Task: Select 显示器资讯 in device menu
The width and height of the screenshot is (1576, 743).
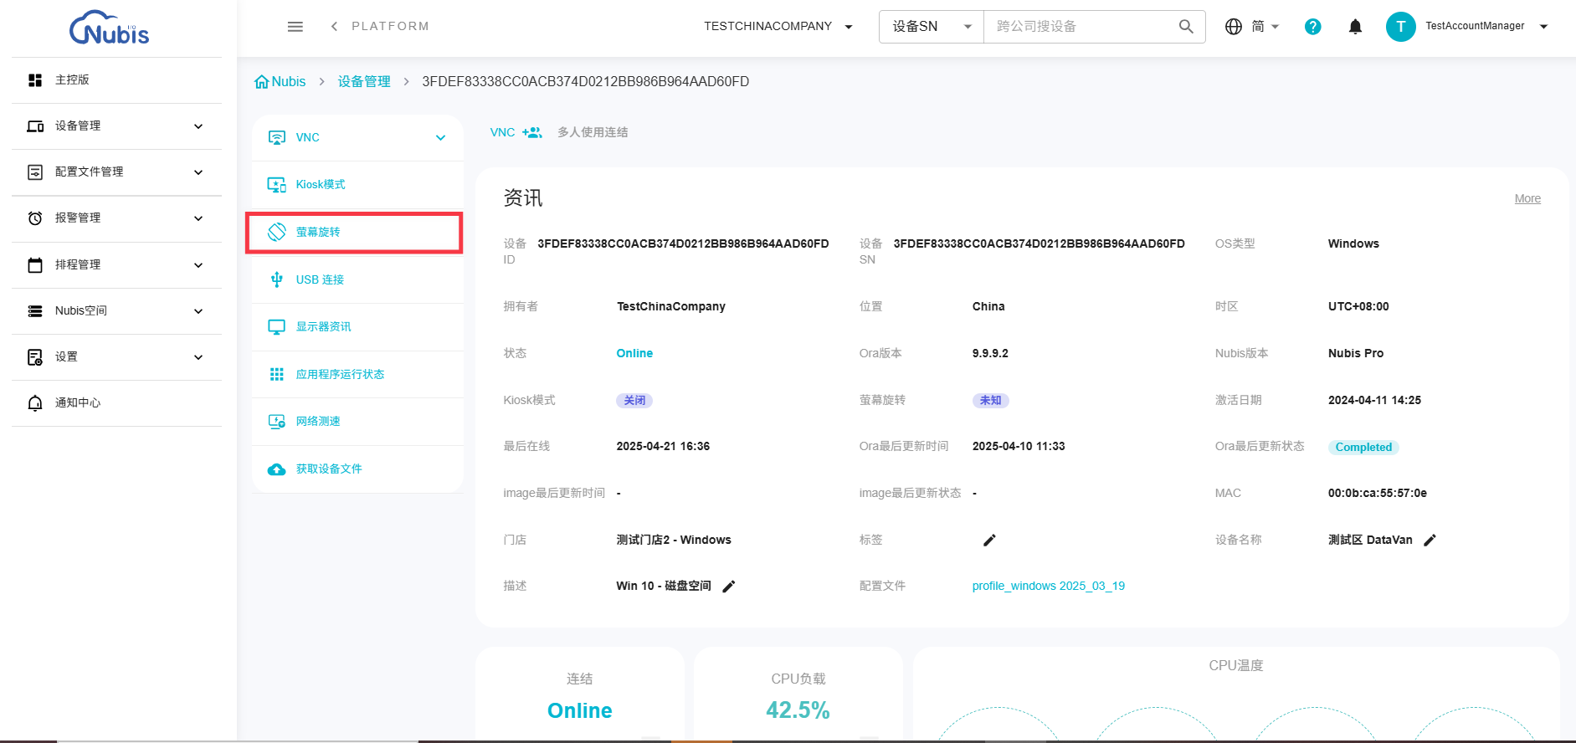Action: 357,327
